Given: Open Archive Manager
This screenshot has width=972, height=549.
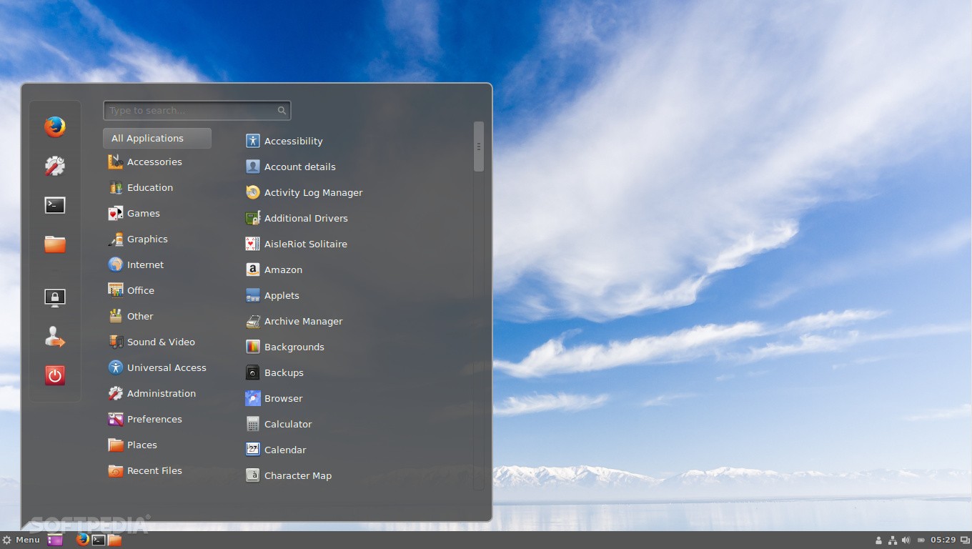Looking at the screenshot, I should pos(303,321).
